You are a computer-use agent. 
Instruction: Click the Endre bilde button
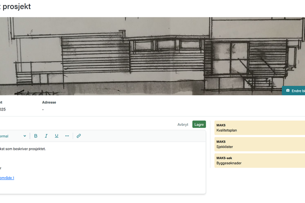coord(294,91)
